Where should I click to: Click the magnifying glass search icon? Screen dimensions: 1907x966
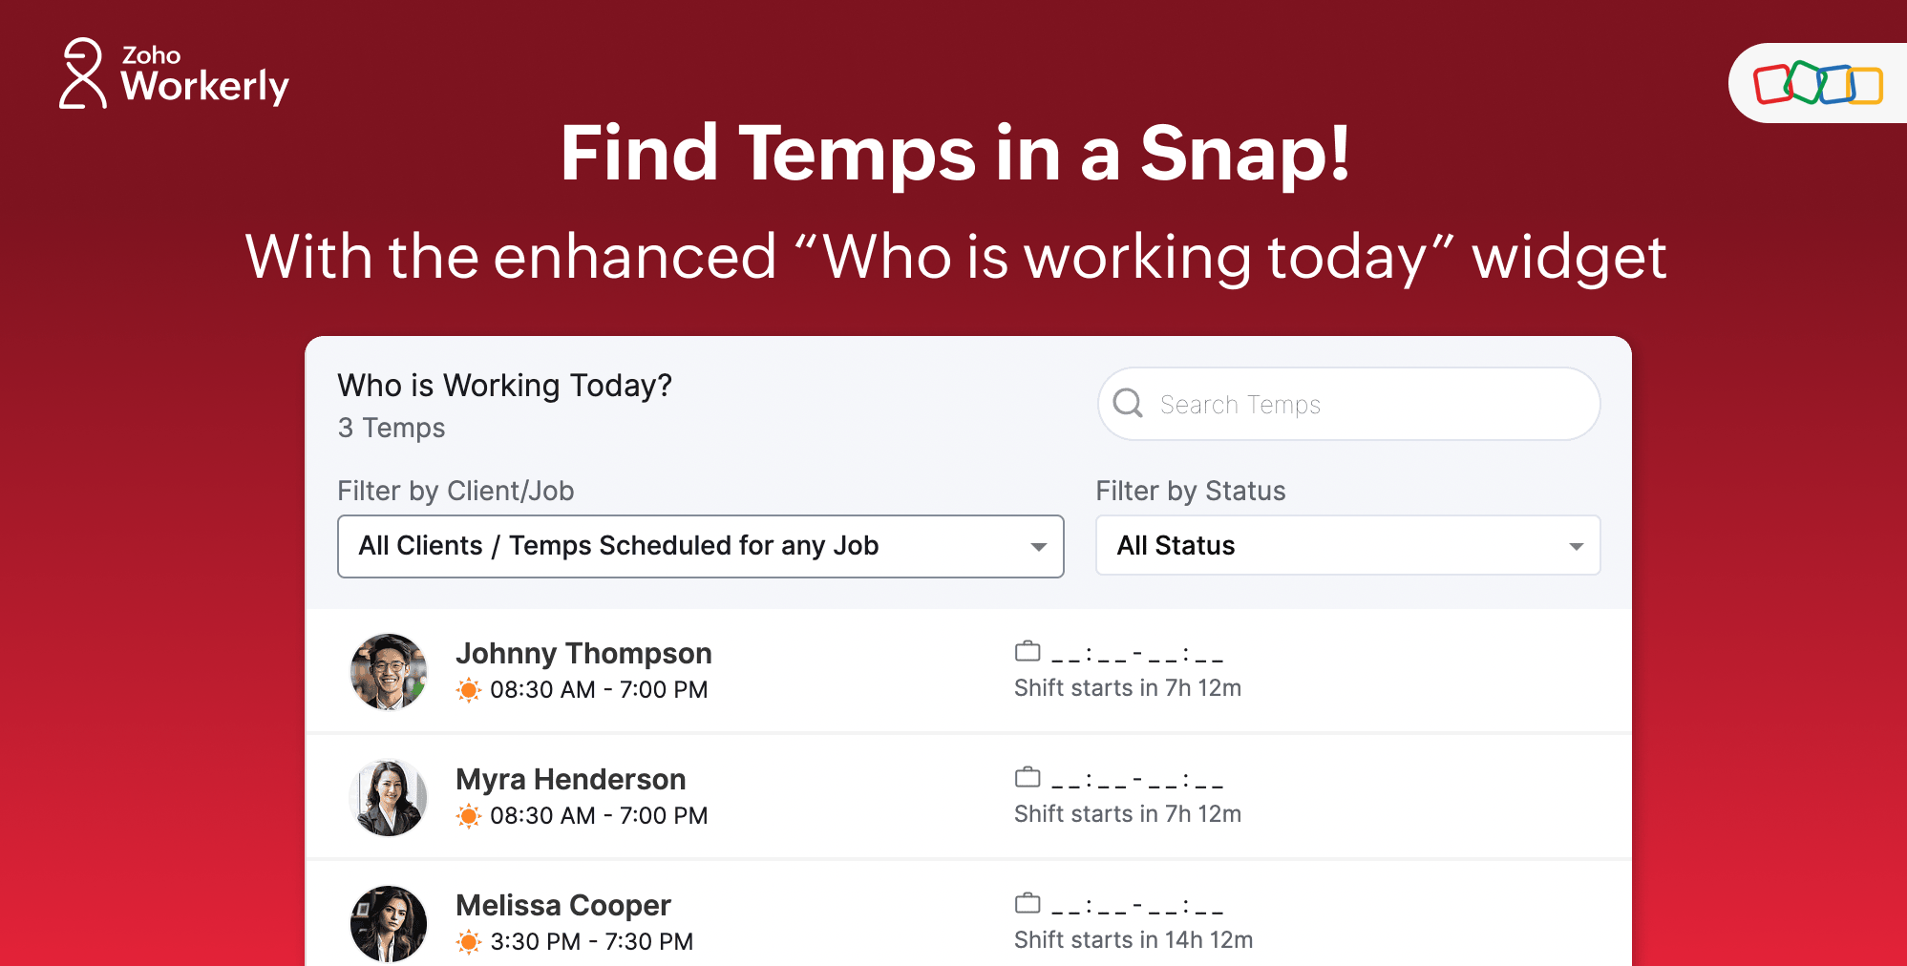point(1131,404)
